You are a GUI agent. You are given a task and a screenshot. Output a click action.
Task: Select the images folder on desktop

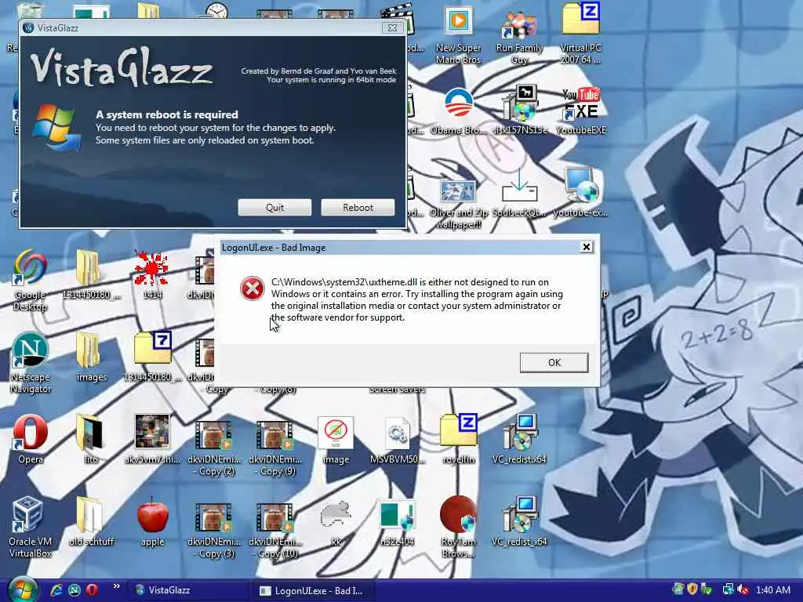click(x=91, y=357)
